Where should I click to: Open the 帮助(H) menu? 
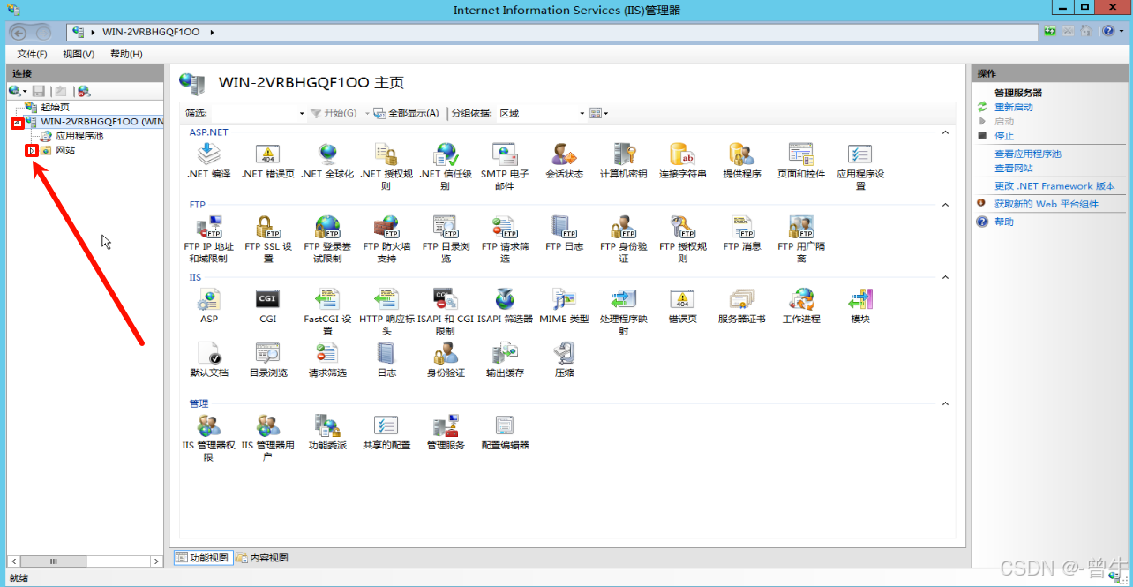pos(126,54)
